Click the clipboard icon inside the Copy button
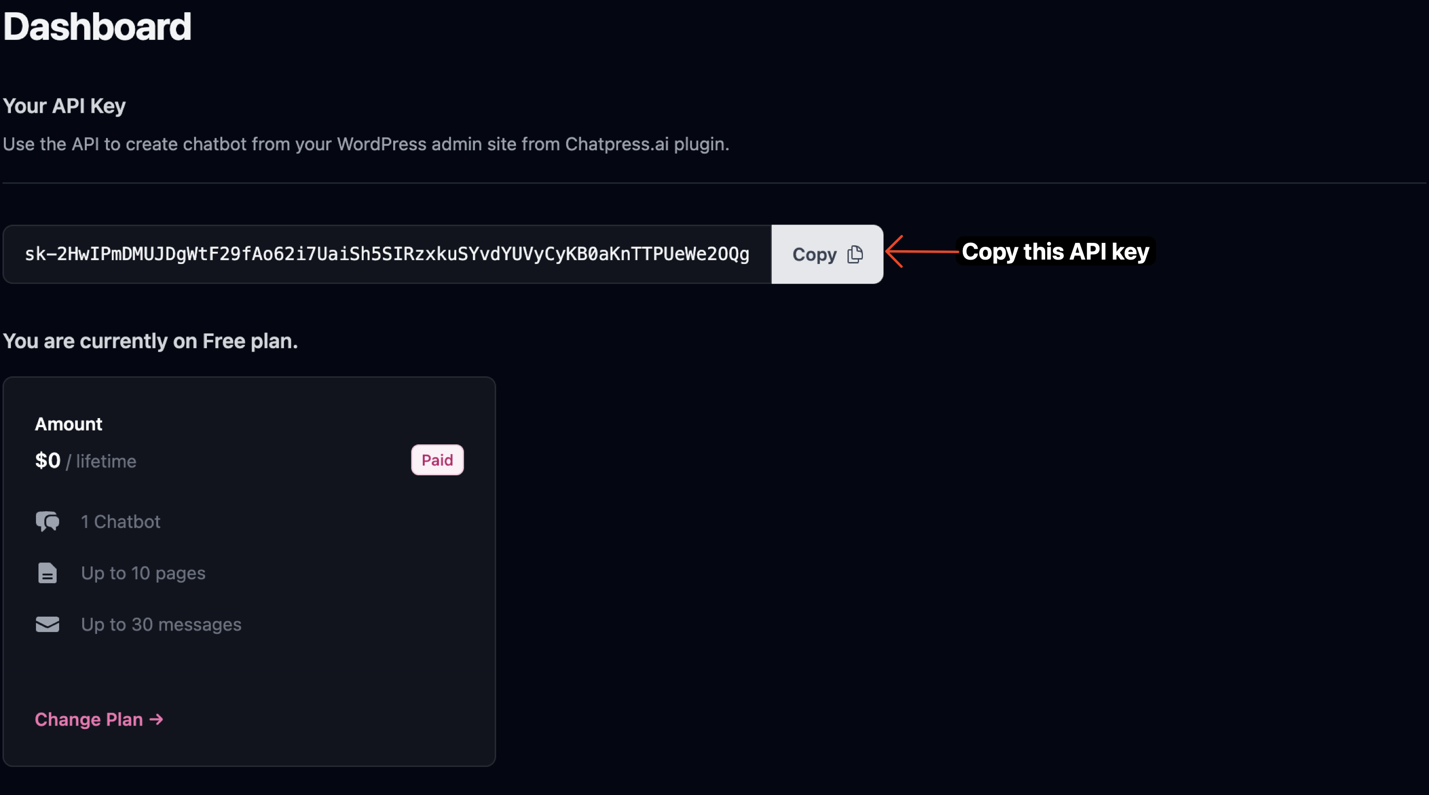The width and height of the screenshot is (1429, 795). (855, 254)
